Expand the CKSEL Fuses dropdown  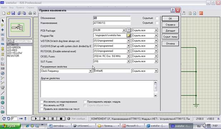128,56
